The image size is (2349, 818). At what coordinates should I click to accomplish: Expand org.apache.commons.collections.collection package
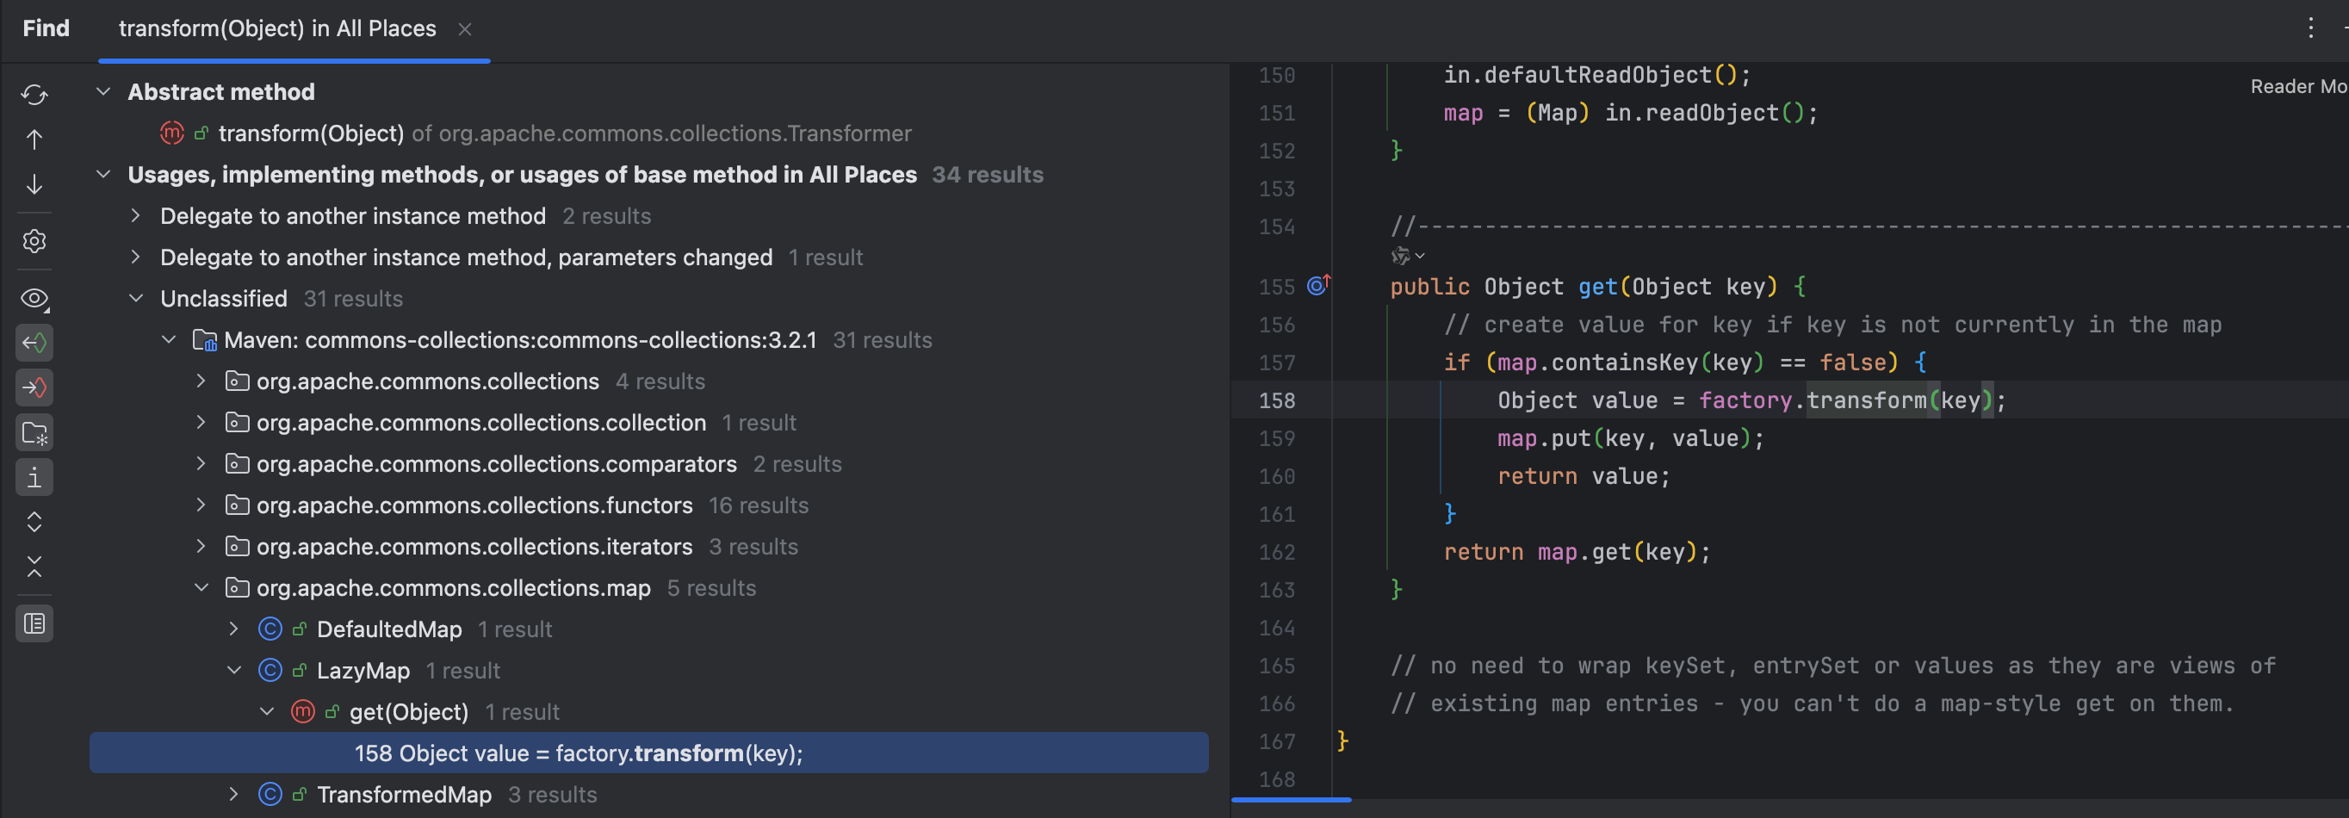tap(201, 422)
